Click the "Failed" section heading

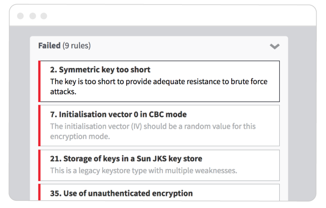tap(49, 45)
